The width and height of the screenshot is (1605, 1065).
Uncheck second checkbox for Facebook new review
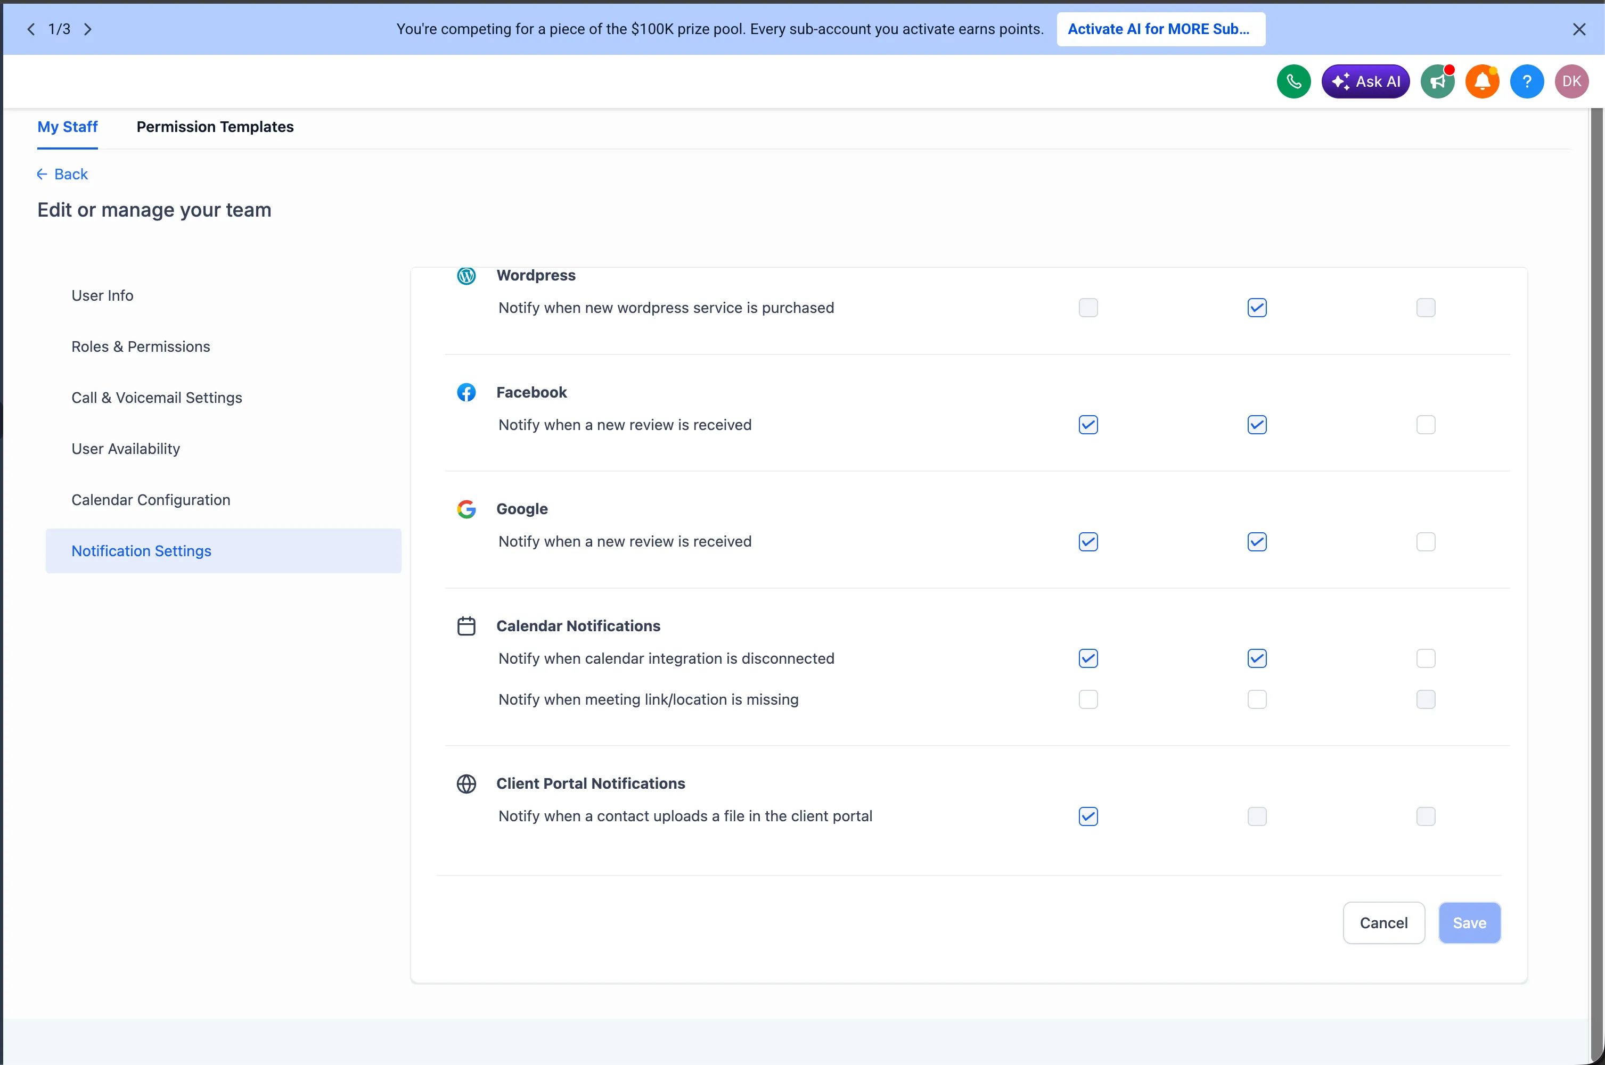pos(1256,425)
